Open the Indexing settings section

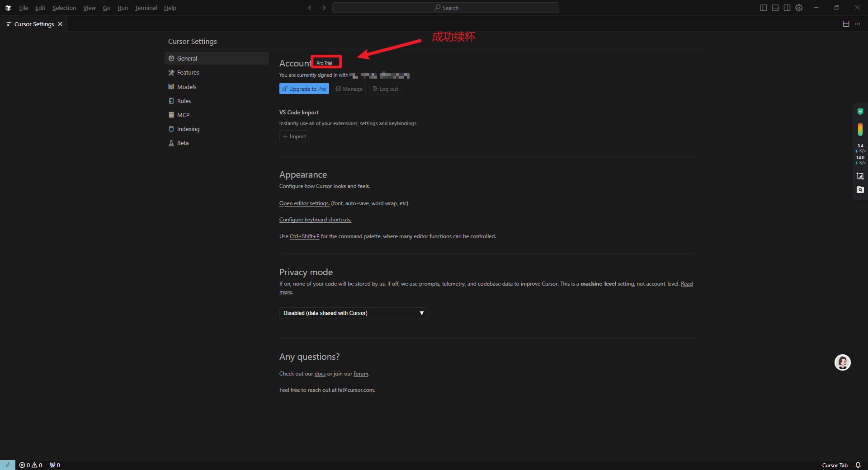point(217,129)
